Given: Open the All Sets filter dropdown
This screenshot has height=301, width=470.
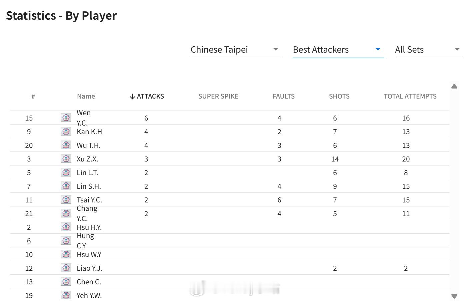Looking at the screenshot, I should pyautogui.click(x=429, y=50).
